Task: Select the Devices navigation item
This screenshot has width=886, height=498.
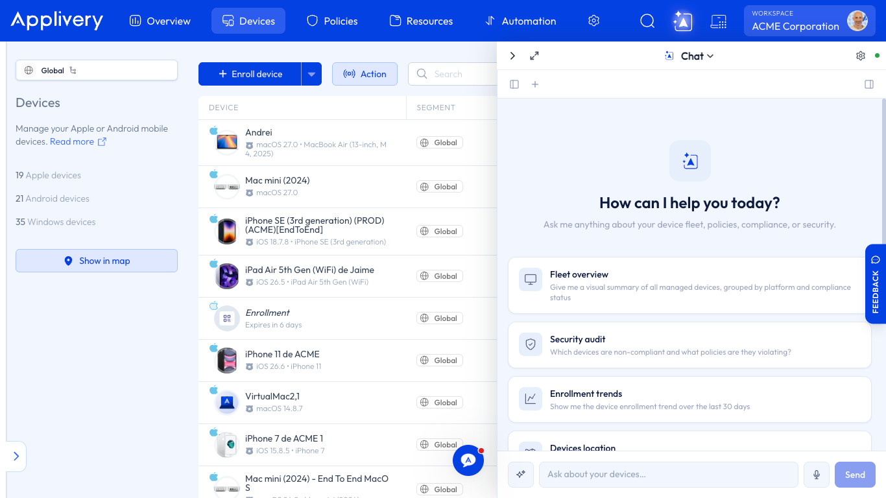Action: coord(248,21)
